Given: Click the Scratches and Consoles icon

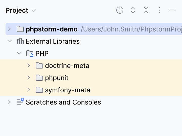Looking at the screenshot, I should [20, 102].
